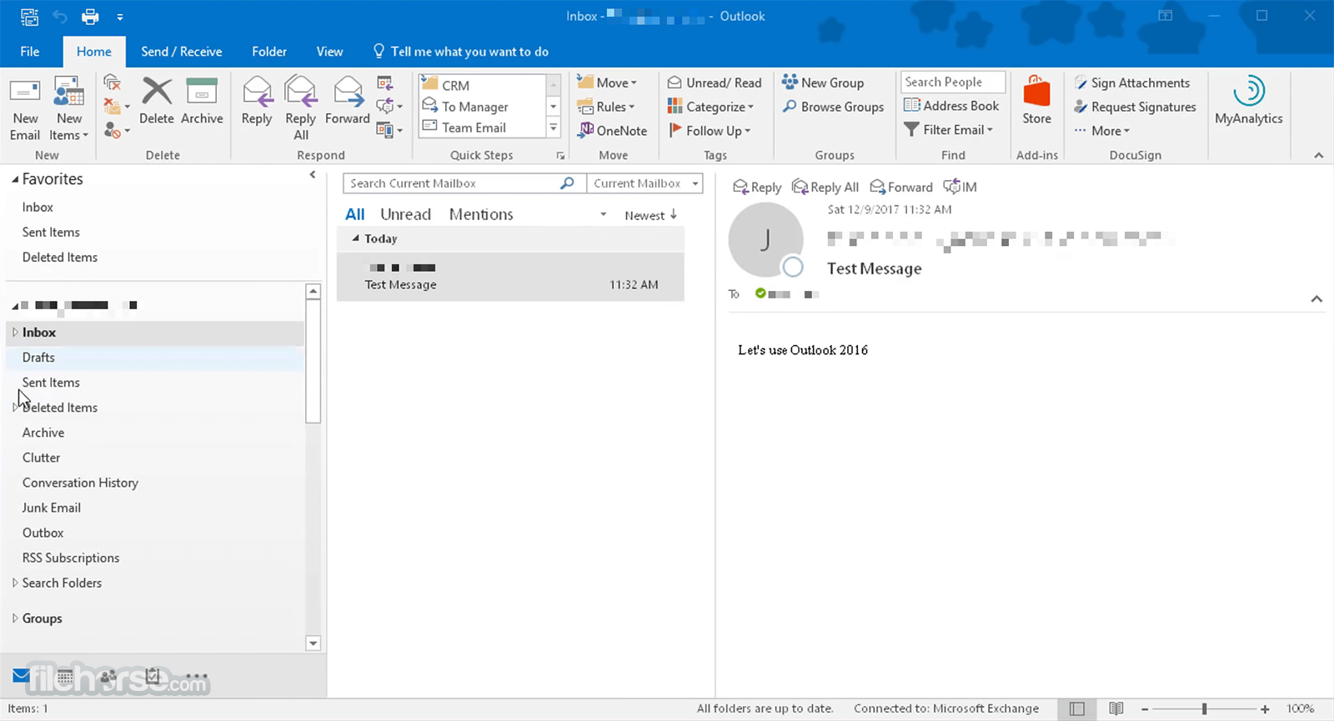This screenshot has height=721, width=1334.
Task: Select the CRM quick step
Action: tap(483, 85)
